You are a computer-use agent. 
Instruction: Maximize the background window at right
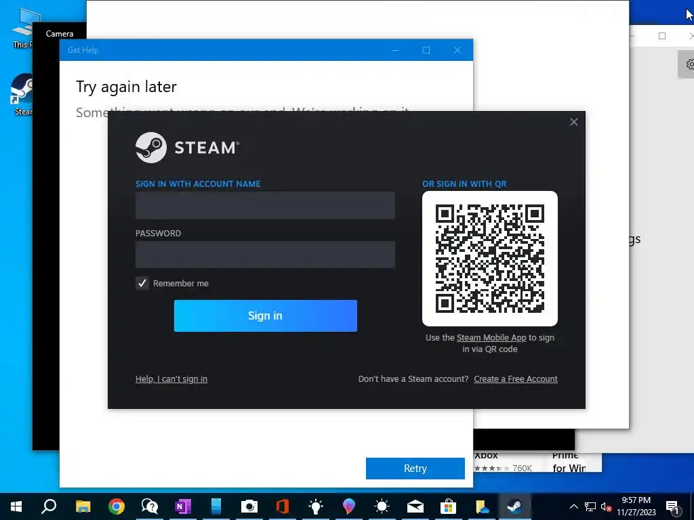[x=662, y=36]
